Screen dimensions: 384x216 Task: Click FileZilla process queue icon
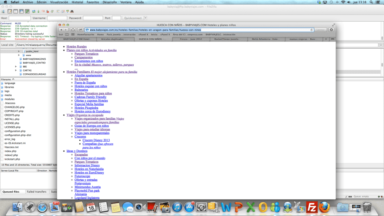click(x=38, y=12)
